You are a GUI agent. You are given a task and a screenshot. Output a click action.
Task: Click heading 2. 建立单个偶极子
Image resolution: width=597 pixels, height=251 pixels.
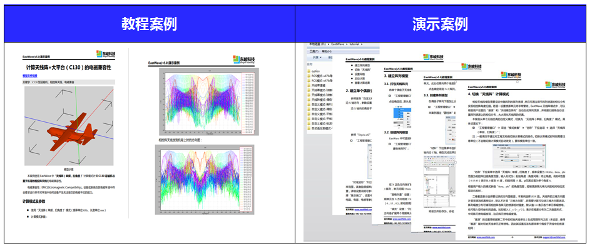click(x=359, y=90)
